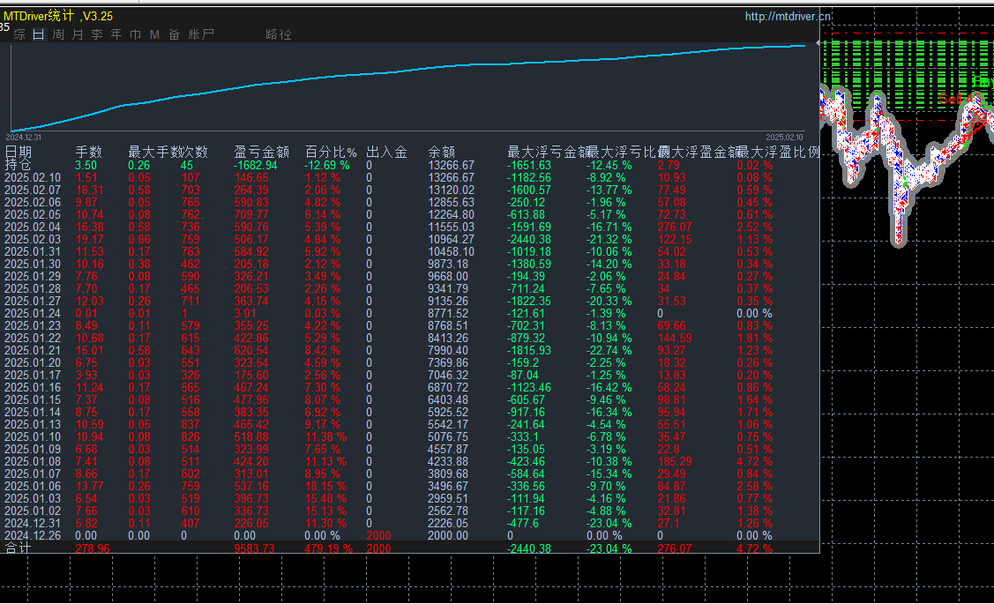The height and width of the screenshot is (604, 994).
Task: Click the 百分比% column header
Action: tap(331, 153)
